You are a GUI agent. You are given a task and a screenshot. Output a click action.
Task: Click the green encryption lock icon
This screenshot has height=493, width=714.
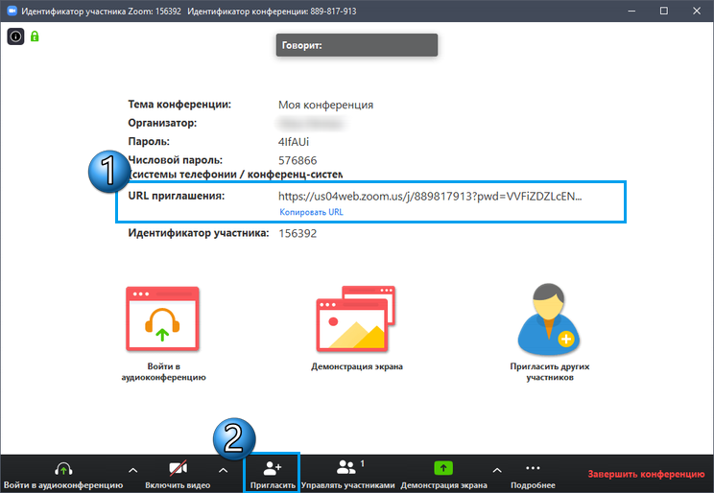[35, 36]
